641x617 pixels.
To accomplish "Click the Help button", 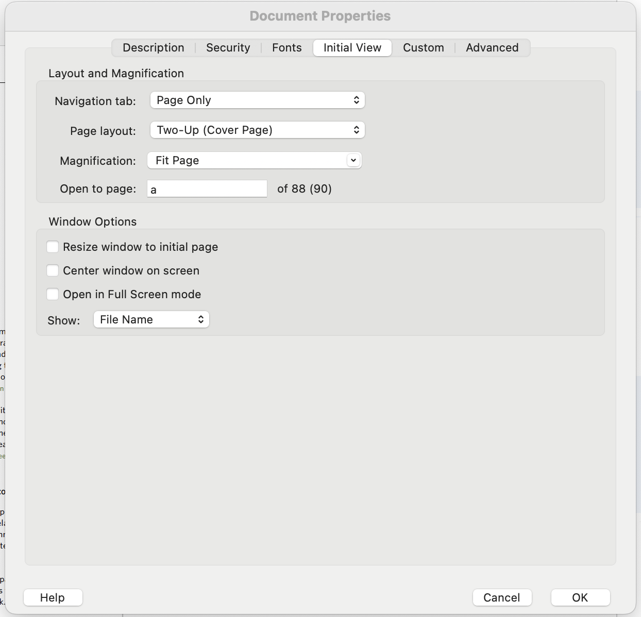I will click(53, 597).
